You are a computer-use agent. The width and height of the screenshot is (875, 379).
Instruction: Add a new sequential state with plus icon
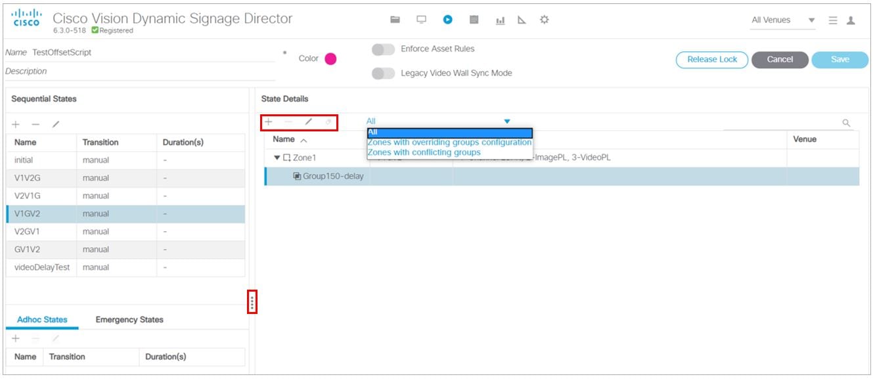[x=16, y=124]
